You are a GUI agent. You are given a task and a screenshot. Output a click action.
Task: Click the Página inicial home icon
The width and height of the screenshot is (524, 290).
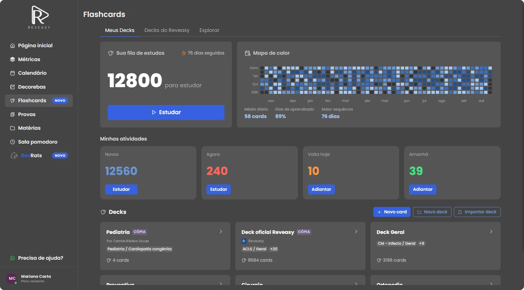(x=13, y=46)
